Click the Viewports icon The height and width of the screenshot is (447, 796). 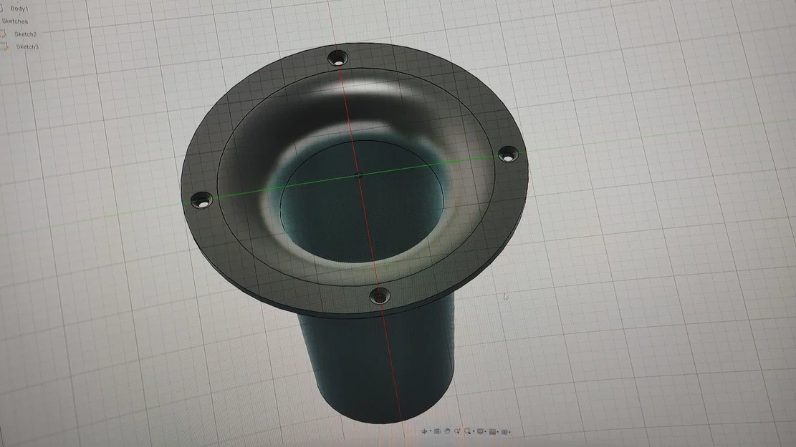click(x=505, y=432)
